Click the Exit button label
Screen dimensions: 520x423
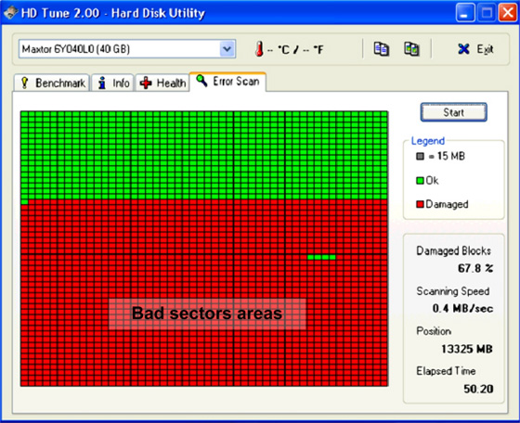[485, 49]
